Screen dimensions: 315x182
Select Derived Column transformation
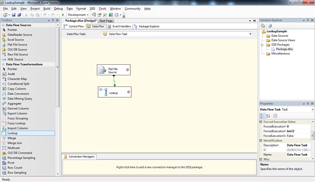click(18, 108)
